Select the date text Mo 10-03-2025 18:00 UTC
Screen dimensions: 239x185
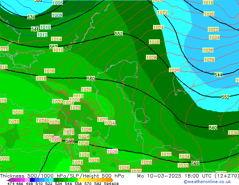tap(175, 176)
